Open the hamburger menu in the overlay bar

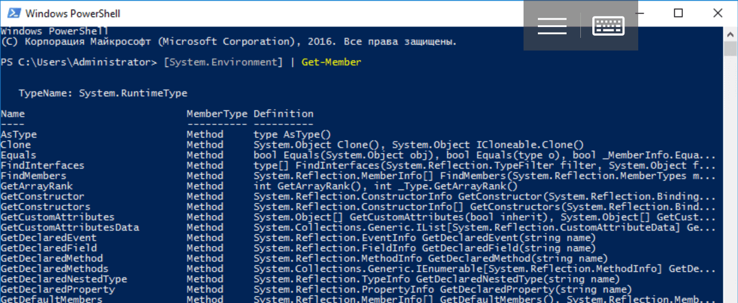[552, 26]
